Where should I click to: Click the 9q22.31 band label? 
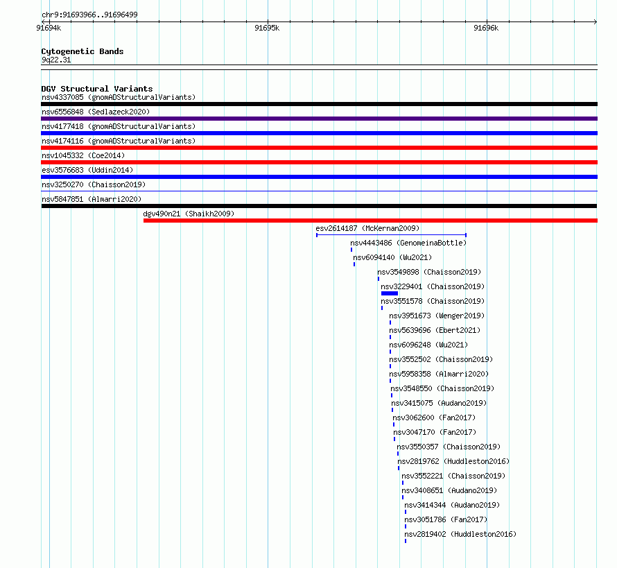[56, 60]
